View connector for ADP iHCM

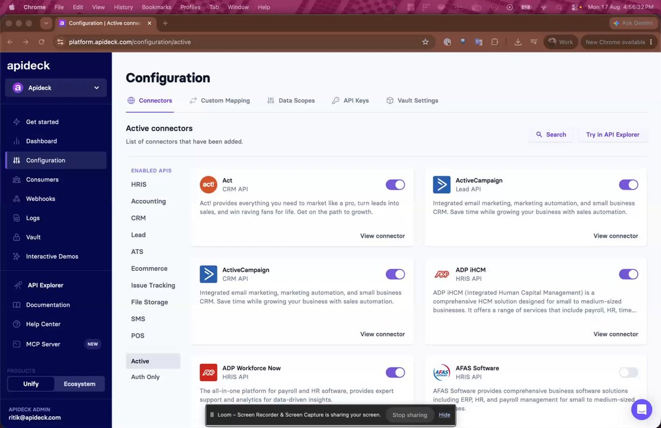pos(616,334)
